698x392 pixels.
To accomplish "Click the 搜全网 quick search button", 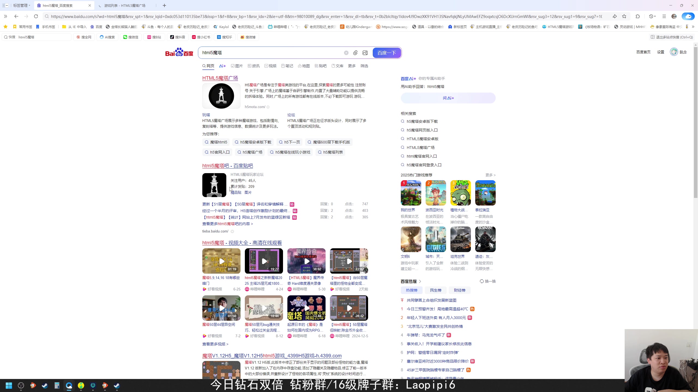I will pyautogui.click(x=84, y=37).
